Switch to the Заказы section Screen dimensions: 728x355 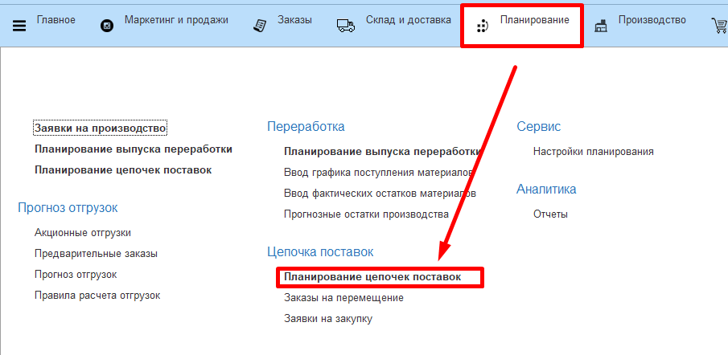(x=294, y=20)
